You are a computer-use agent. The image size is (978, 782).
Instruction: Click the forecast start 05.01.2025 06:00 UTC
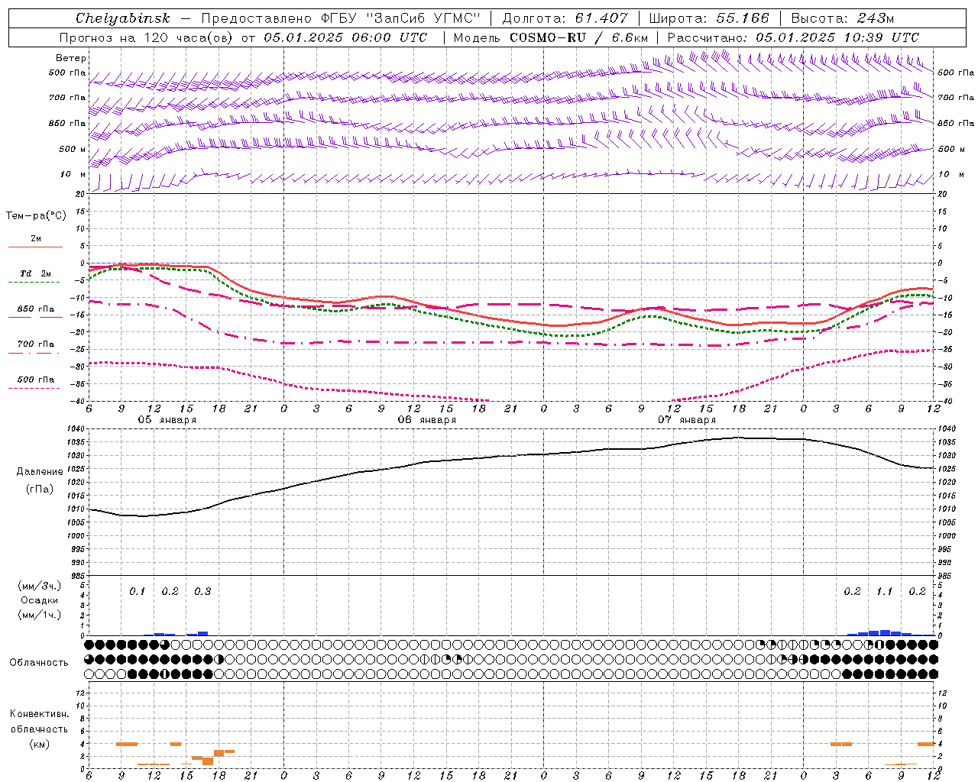(345, 37)
